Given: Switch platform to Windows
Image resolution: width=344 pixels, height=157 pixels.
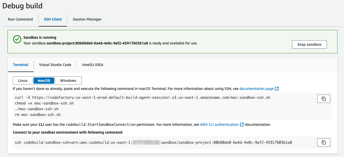Looking at the screenshot, I should pos(68,80).
